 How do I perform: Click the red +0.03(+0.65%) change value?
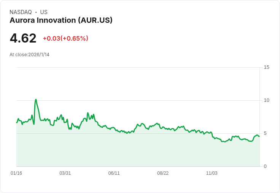65,38
